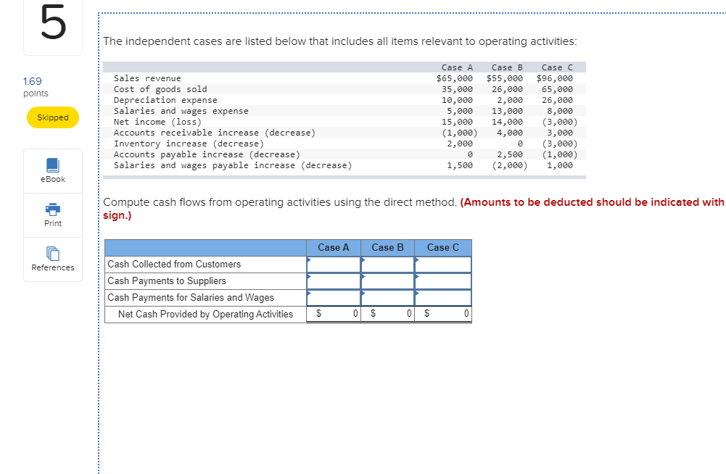The width and height of the screenshot is (726, 474).
Task: Click the $65,000 Case A sales revenue value
Action: 455,78
